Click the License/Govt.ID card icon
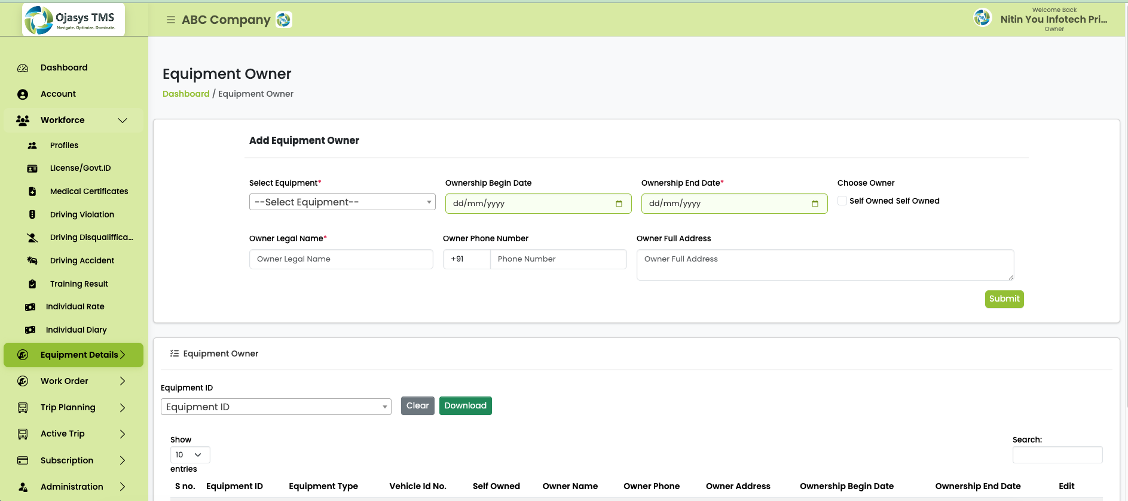Image resolution: width=1128 pixels, height=501 pixels. [x=32, y=168]
